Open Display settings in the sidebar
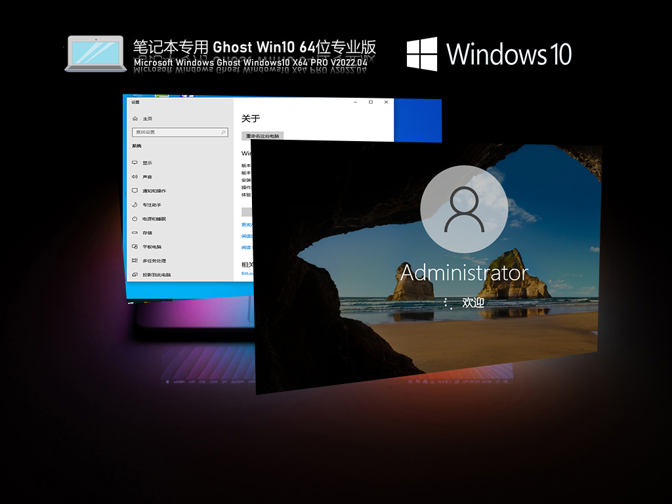The height and width of the screenshot is (504, 672). click(148, 163)
